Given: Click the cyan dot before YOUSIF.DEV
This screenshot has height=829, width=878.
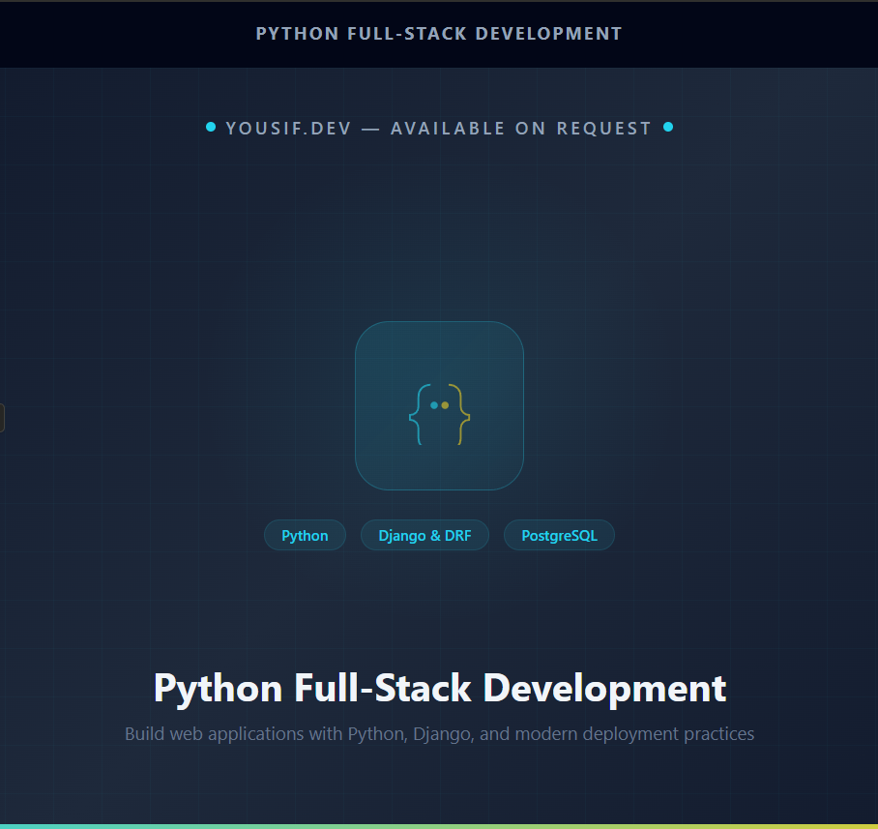Looking at the screenshot, I should [211, 128].
